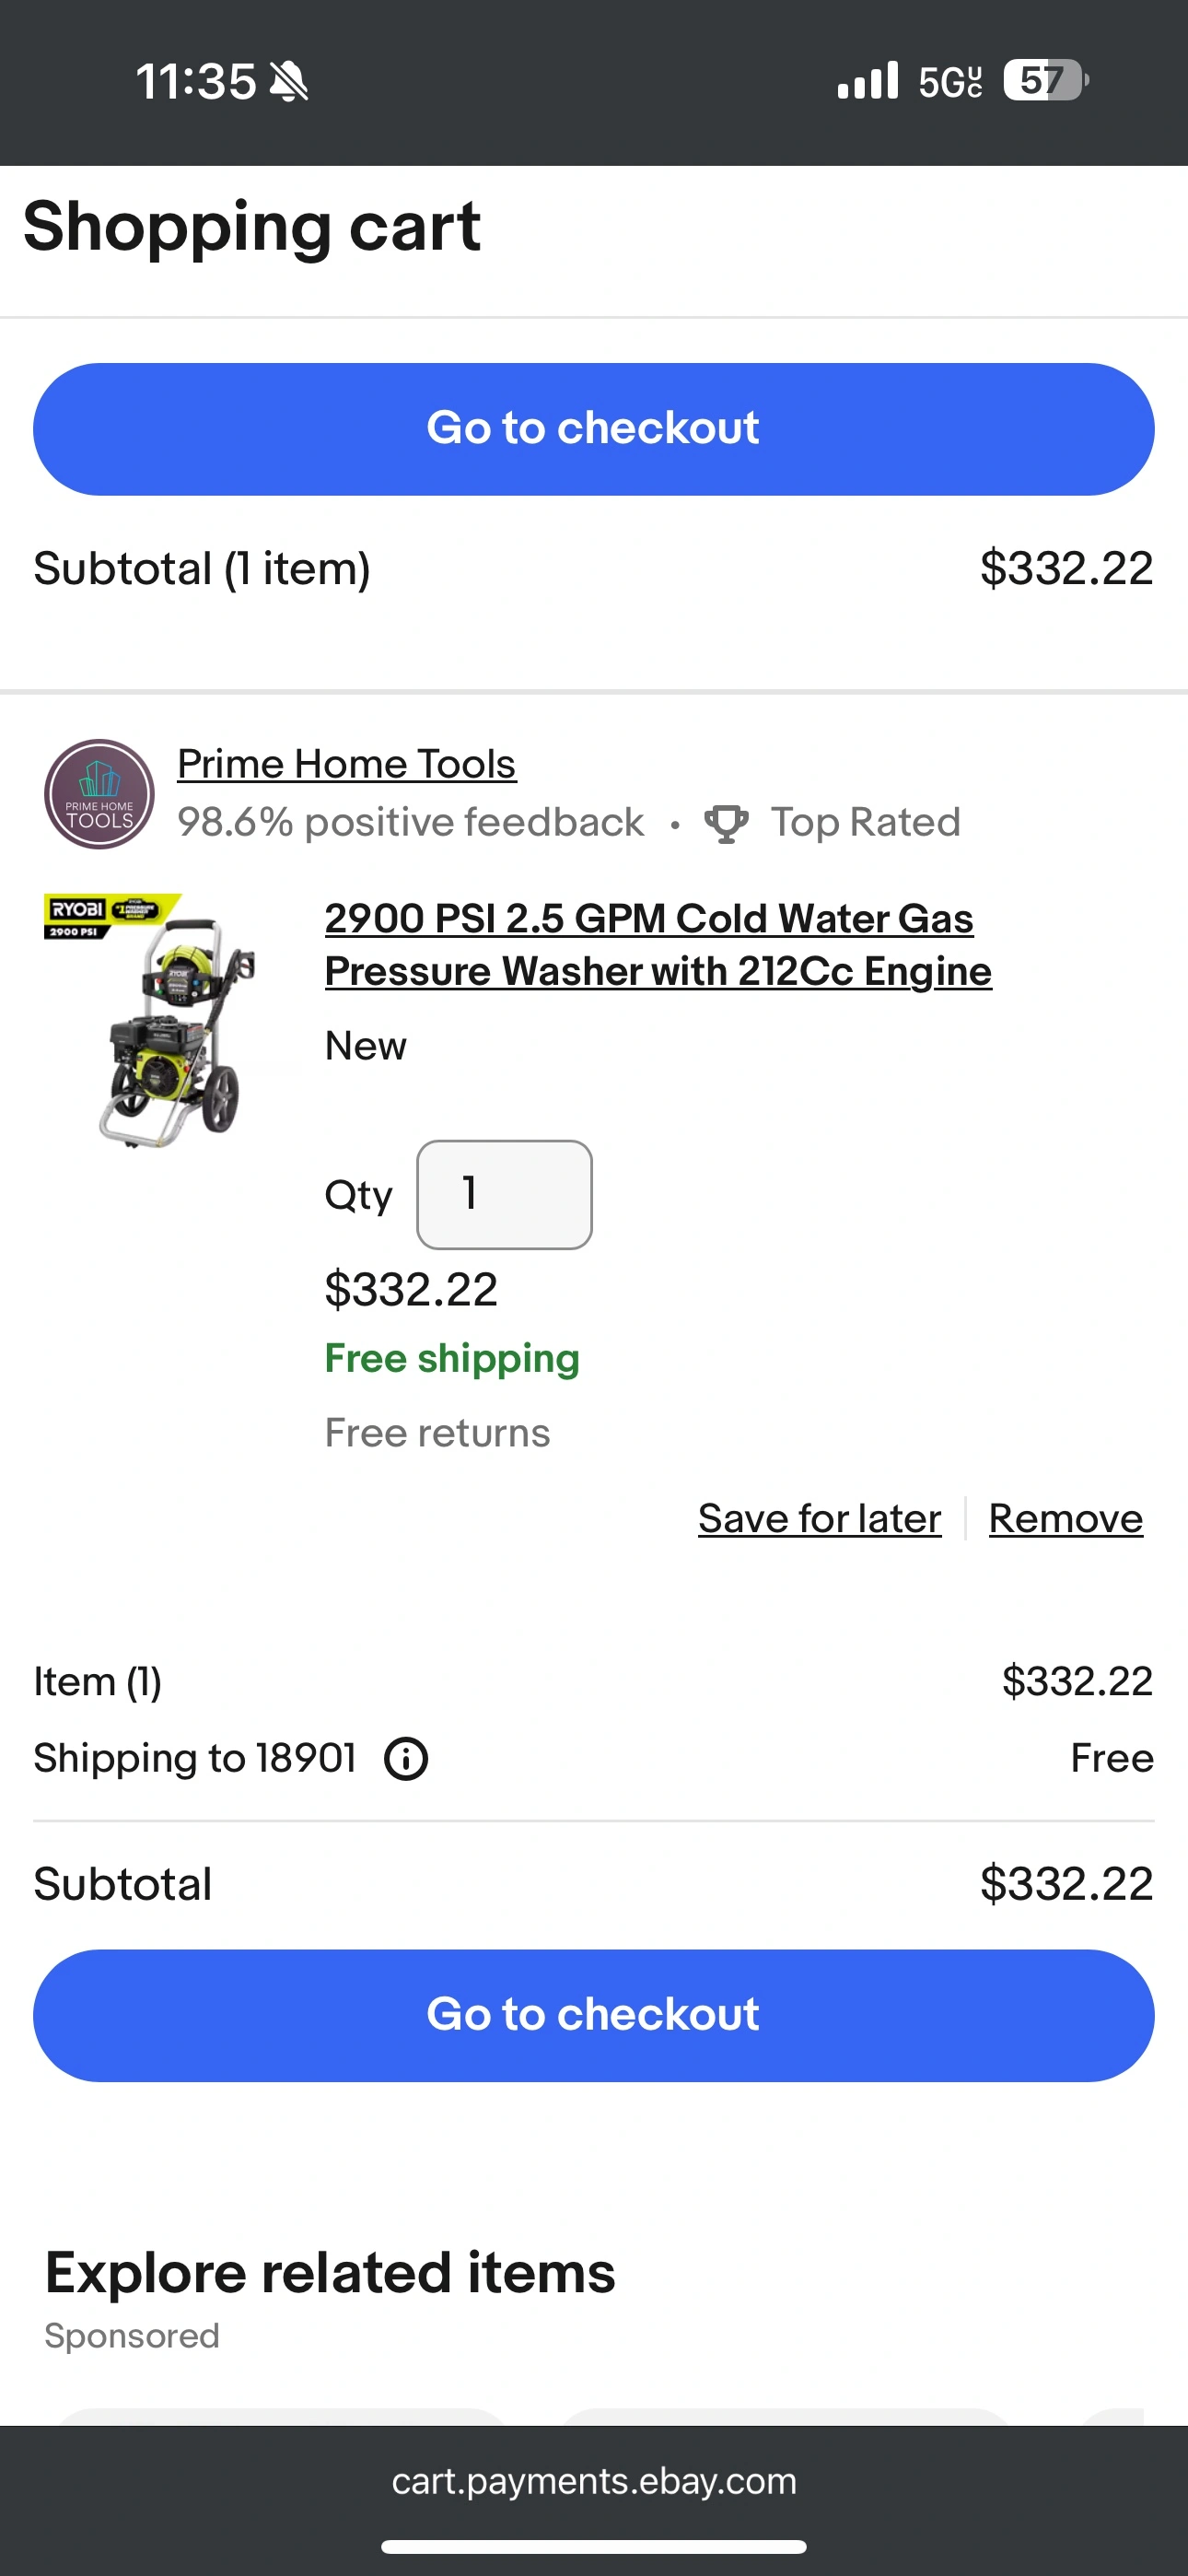Focus the Qty input field
Screen dimensions: 1188x2576
[x=504, y=1194]
